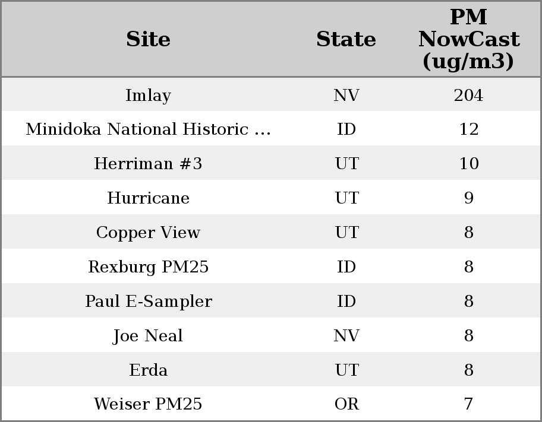The width and height of the screenshot is (542, 422).
Task: Click the PM NowCast column header
Action: point(468,40)
